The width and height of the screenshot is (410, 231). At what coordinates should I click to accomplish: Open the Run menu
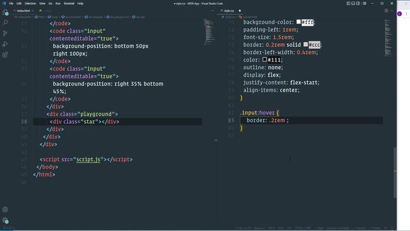pos(58,3)
